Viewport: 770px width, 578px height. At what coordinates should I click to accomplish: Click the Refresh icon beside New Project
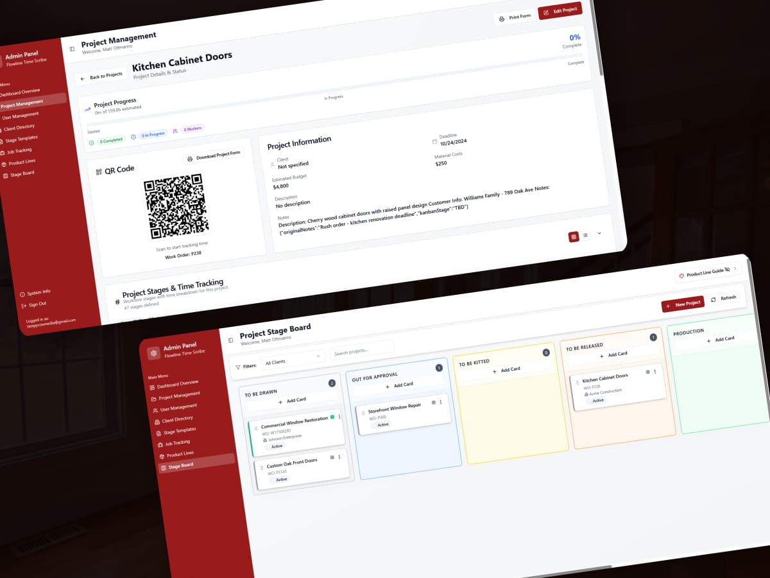pos(714,299)
